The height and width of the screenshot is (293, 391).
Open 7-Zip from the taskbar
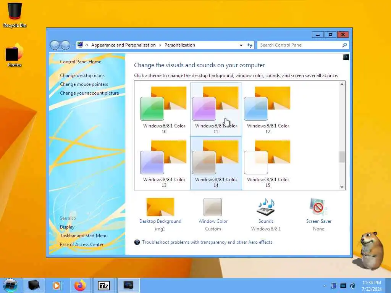point(104,285)
